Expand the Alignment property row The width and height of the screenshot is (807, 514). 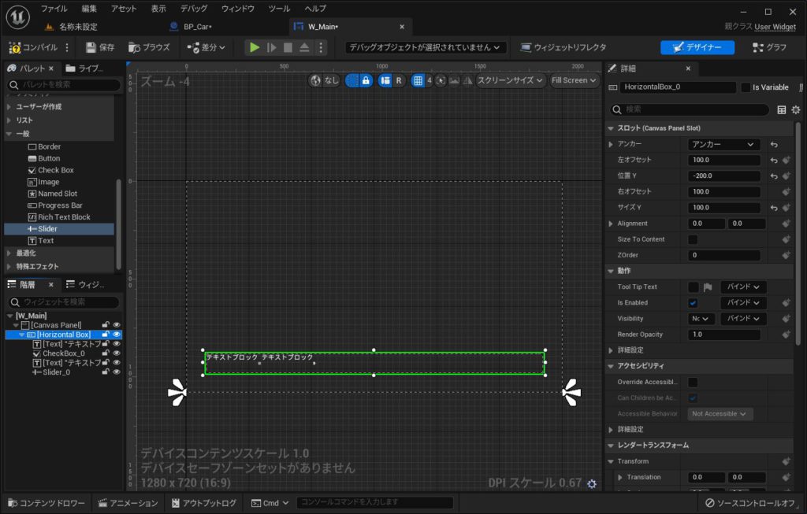coord(611,224)
